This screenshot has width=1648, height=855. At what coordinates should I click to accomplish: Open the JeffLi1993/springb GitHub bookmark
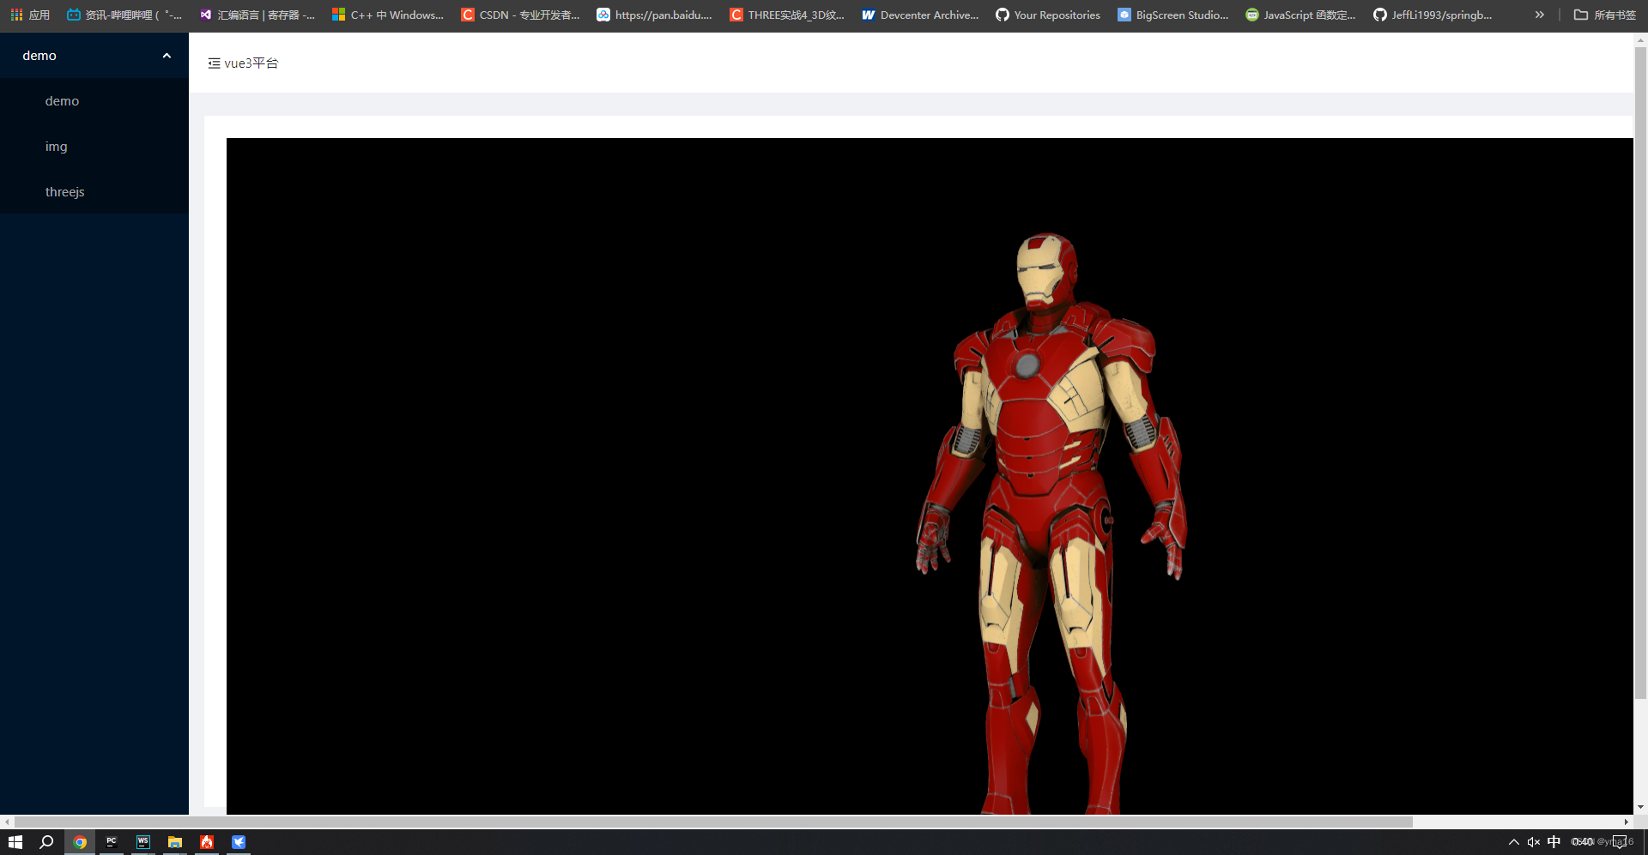[x=1433, y=15]
